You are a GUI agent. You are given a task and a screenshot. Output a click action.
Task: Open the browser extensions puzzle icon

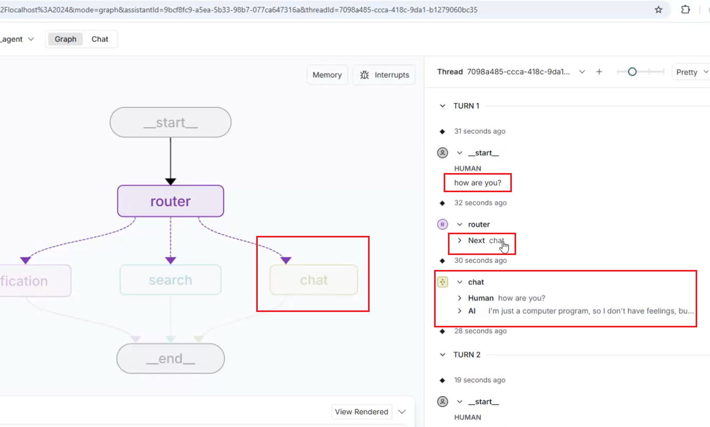686,10
